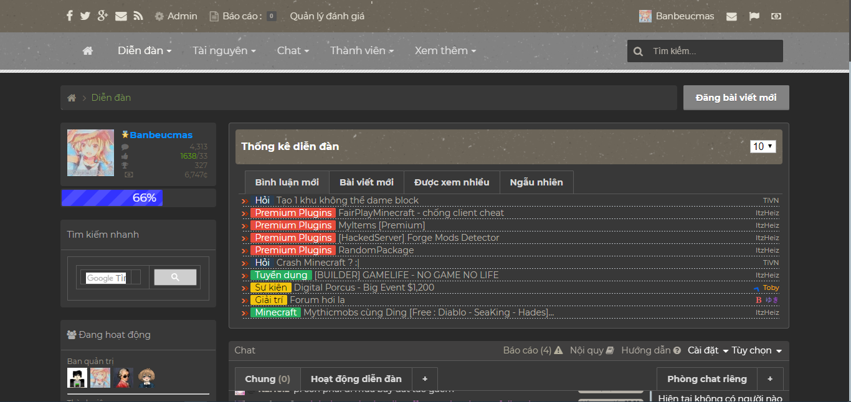Open Banbeucmas username link in sidebar

[x=161, y=135]
